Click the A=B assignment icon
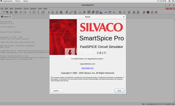 pyautogui.click(x=114, y=12)
